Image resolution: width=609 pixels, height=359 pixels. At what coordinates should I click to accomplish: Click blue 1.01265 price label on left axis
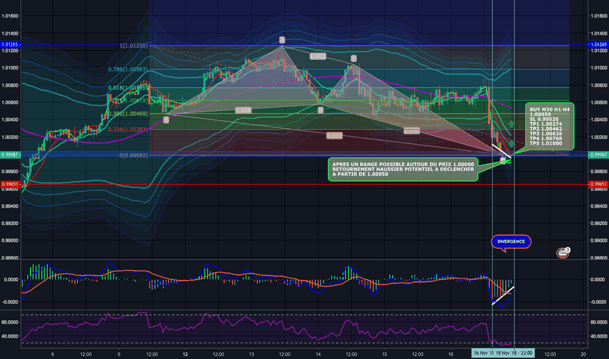pos(10,44)
